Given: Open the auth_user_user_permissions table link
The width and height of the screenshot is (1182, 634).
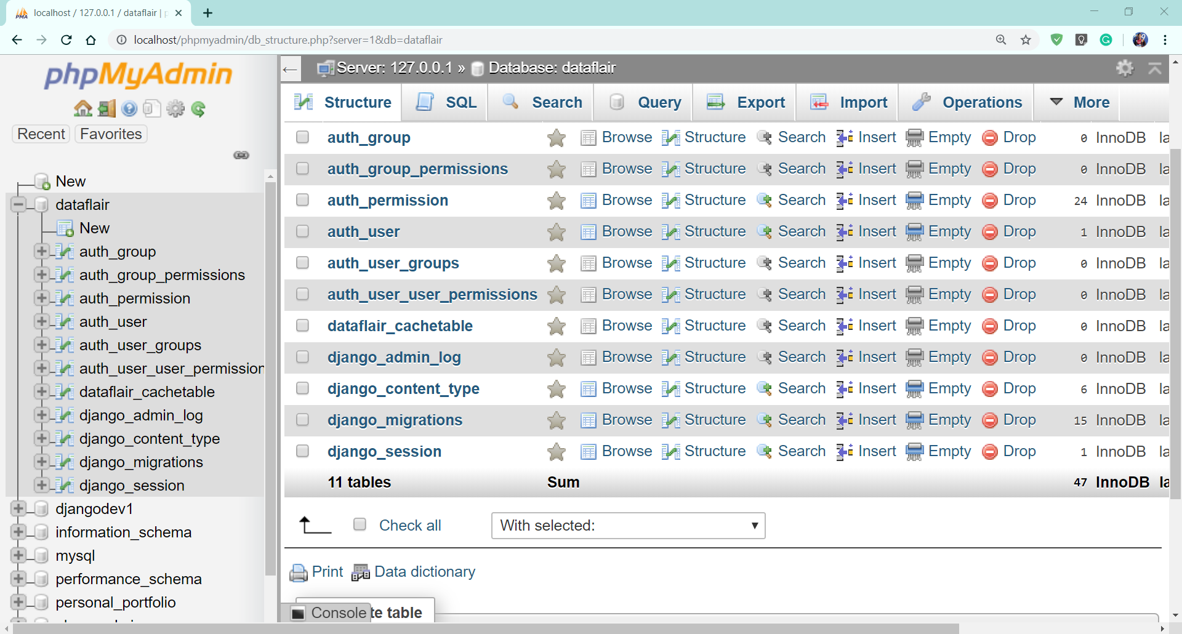Looking at the screenshot, I should click(x=432, y=294).
